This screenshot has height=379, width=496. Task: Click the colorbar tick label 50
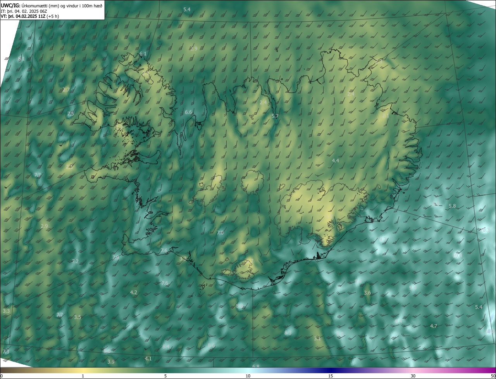493,376
